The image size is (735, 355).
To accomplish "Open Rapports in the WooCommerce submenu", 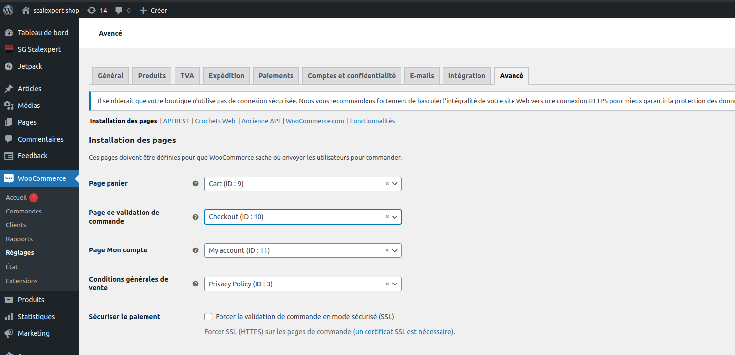I will tap(19, 239).
